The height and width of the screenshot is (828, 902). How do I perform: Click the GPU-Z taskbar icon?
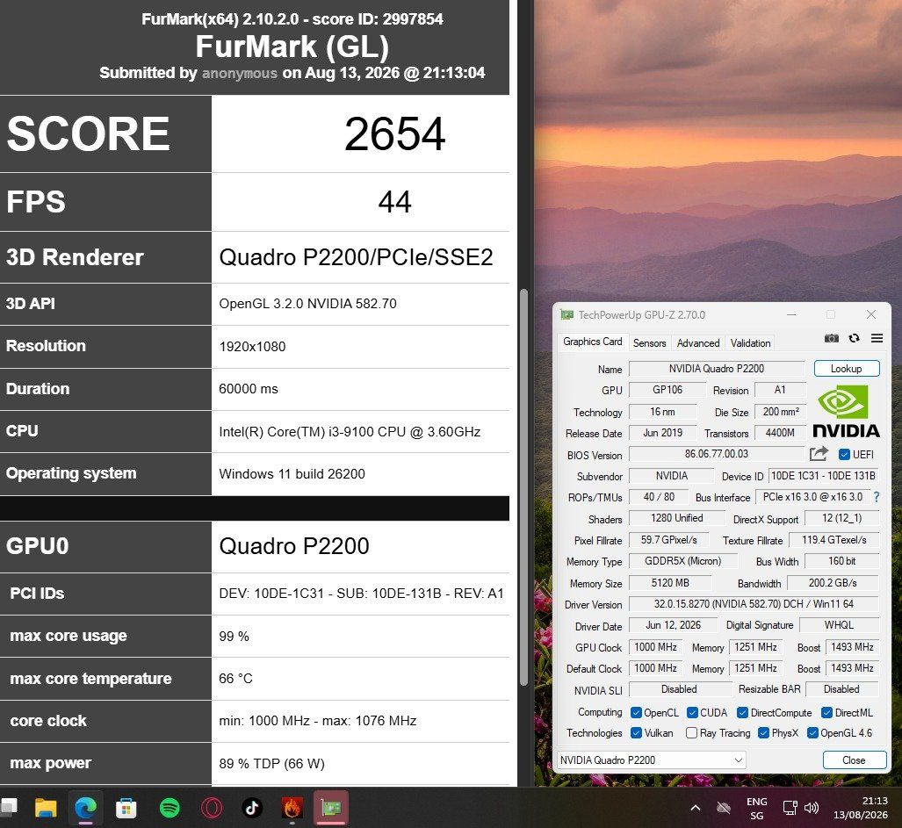[331, 808]
